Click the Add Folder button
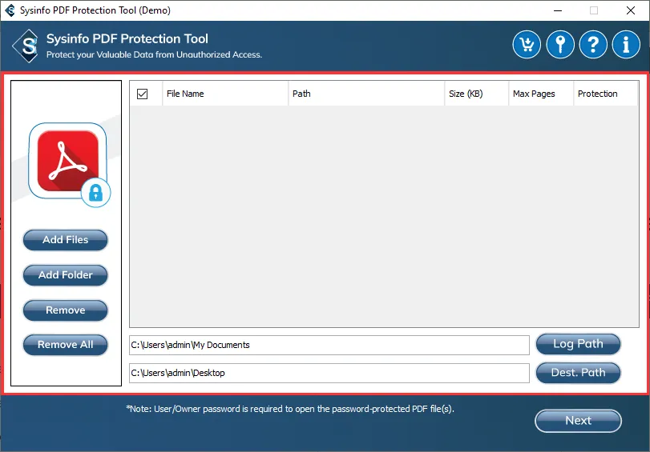 pos(66,275)
